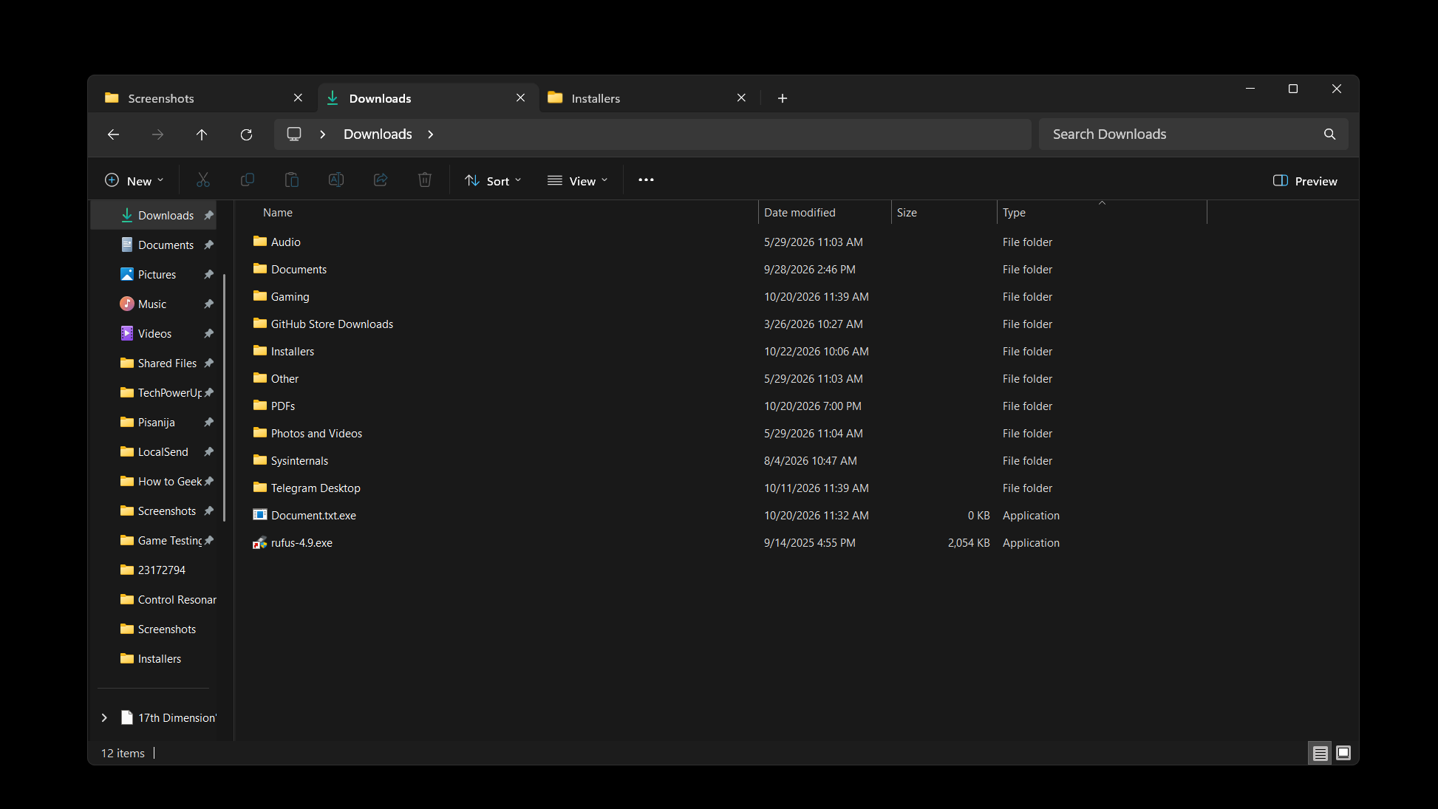Open Music in the sidebar

click(x=152, y=304)
